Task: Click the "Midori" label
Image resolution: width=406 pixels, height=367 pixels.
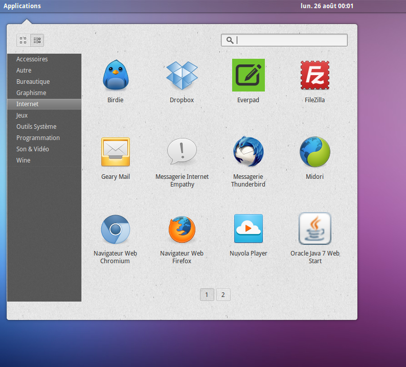Action: tap(314, 177)
